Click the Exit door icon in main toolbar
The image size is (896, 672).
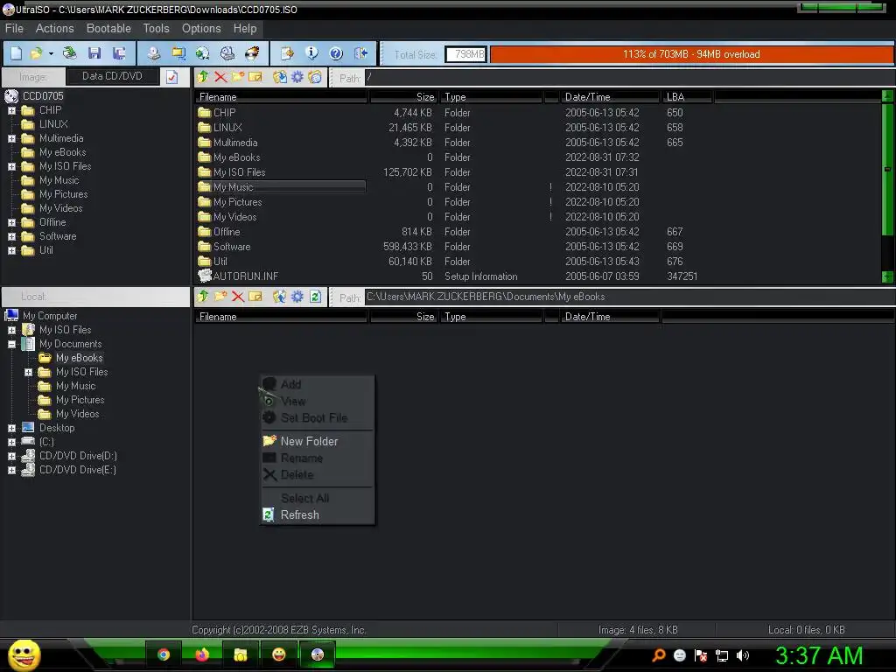click(x=360, y=53)
